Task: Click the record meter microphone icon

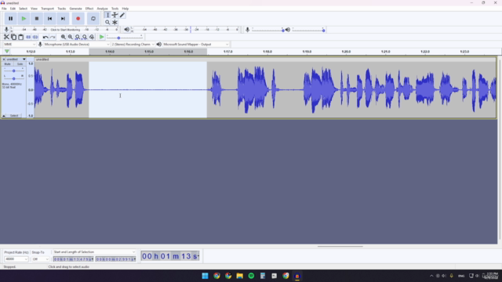Action: (6, 30)
